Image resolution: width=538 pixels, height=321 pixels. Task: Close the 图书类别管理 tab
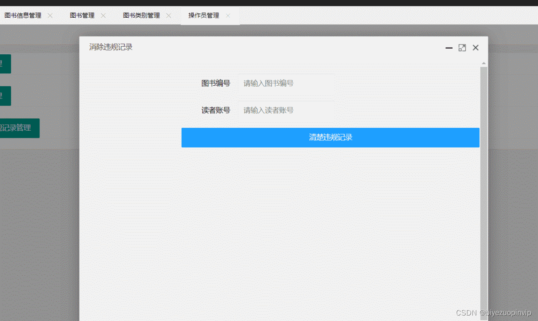[x=169, y=16]
